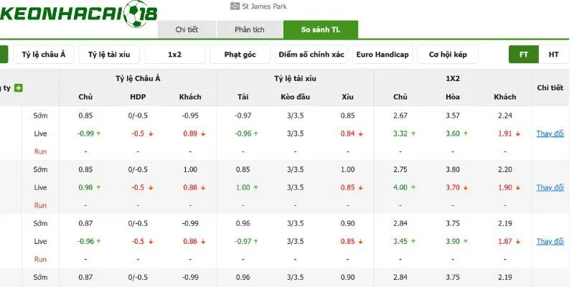Screen dimensions: 574x287
Task: Open the Phân tích tab
Action: pyautogui.click(x=250, y=29)
